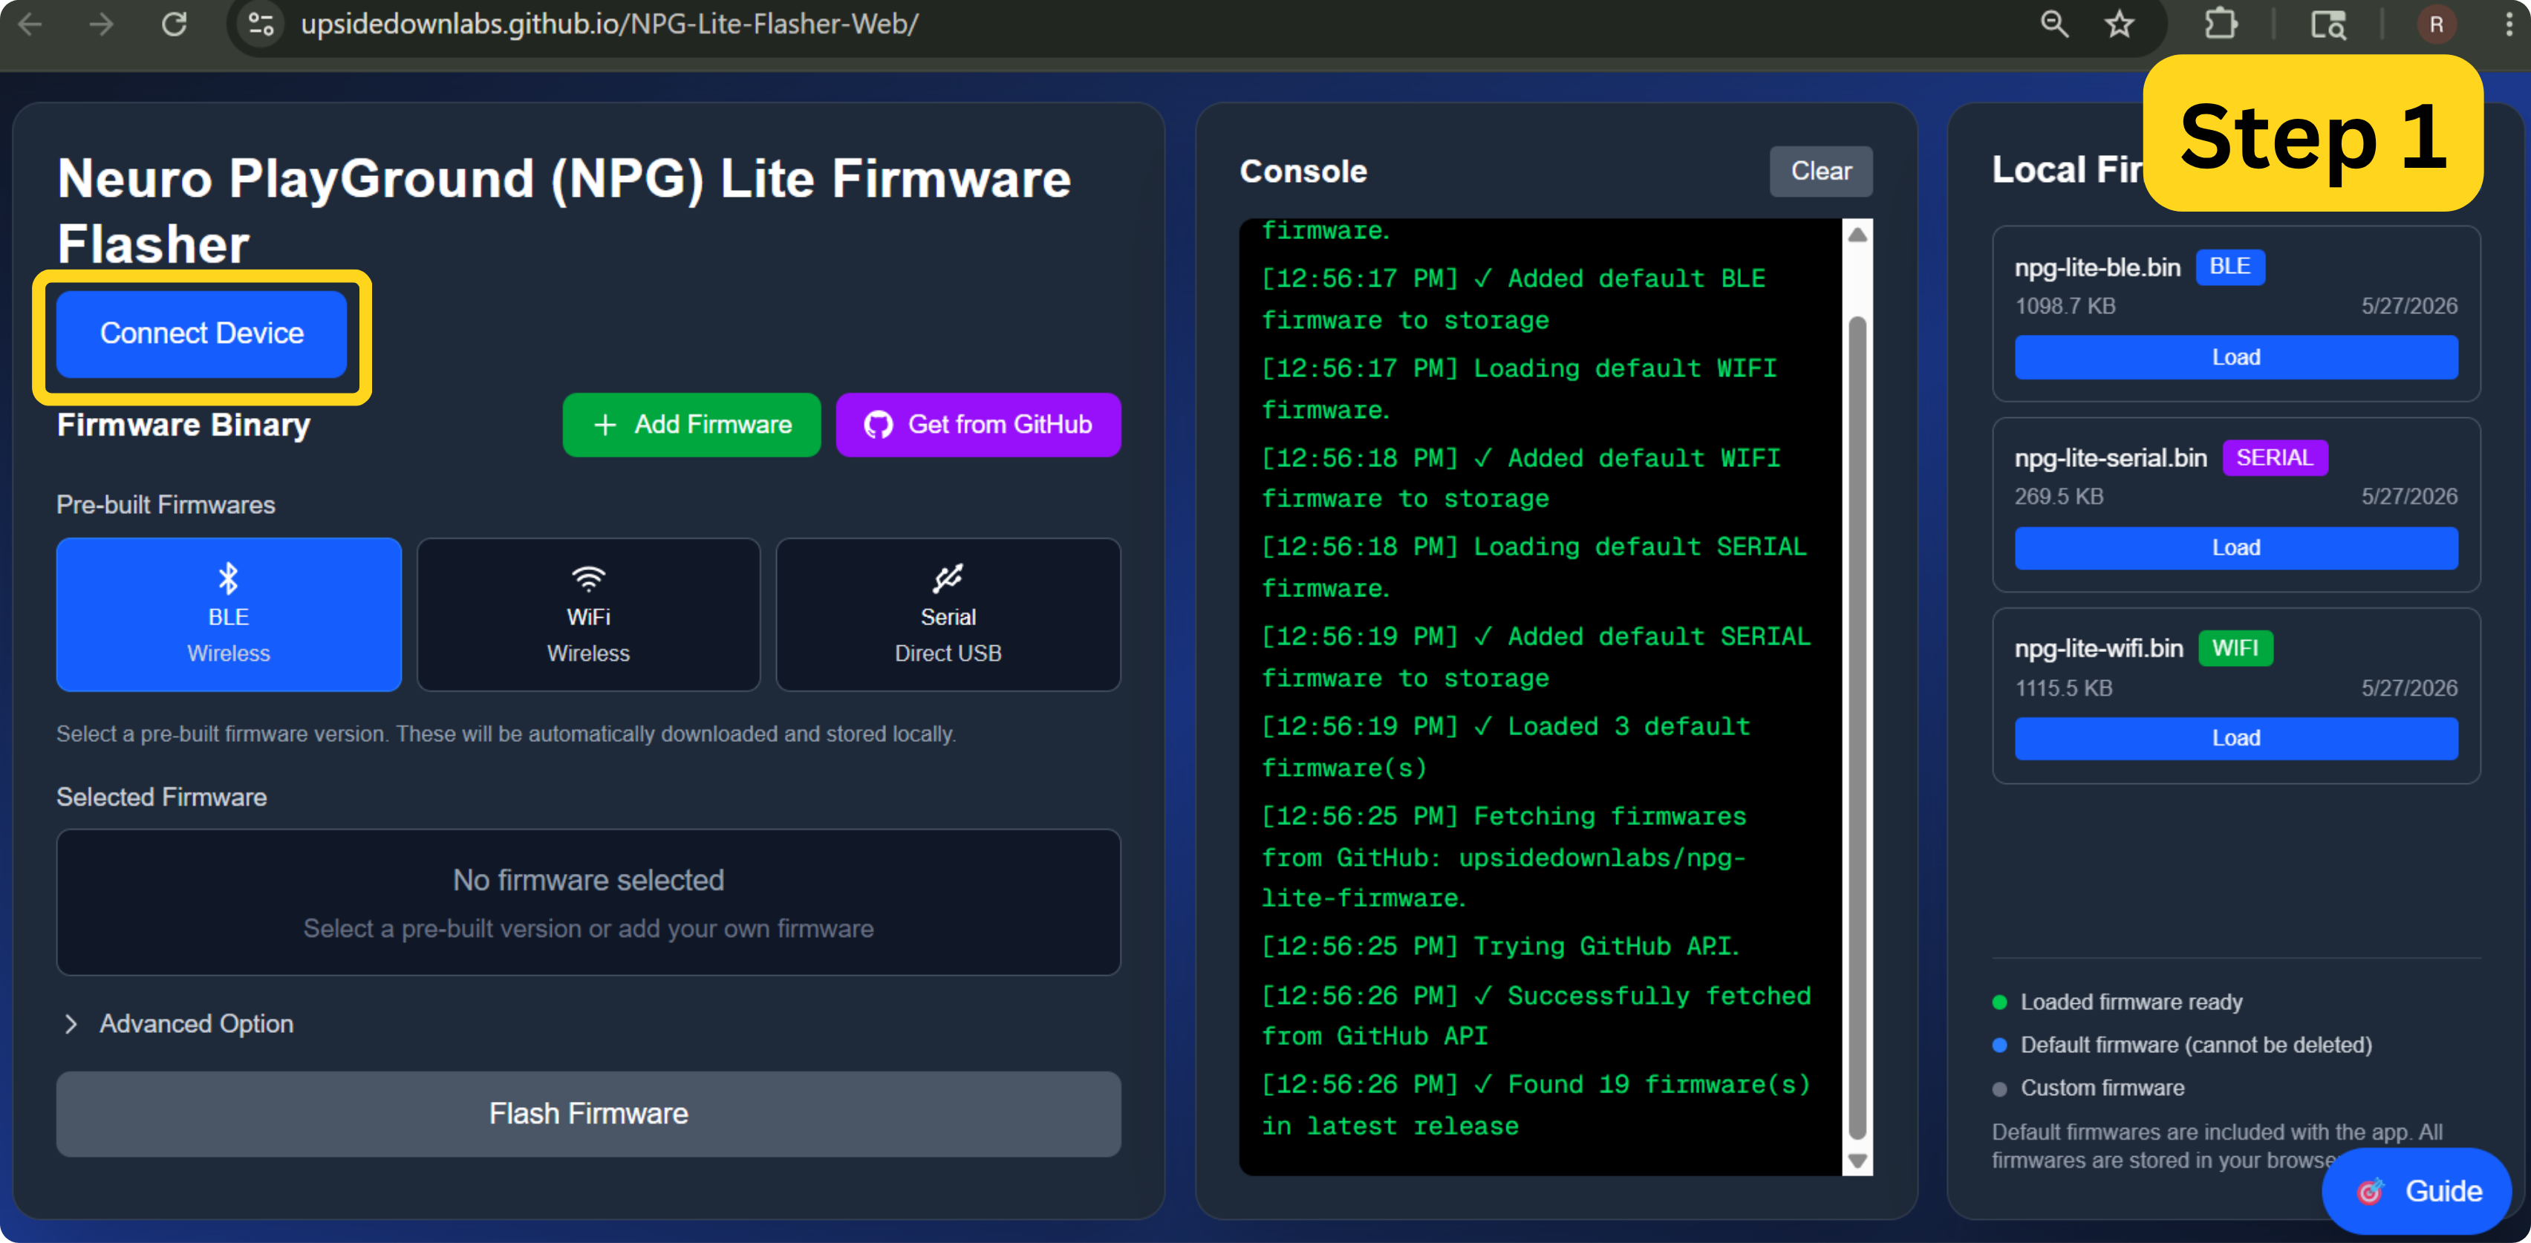Click the 'No firmware selected' box
The height and width of the screenshot is (1243, 2531).
coord(588,902)
